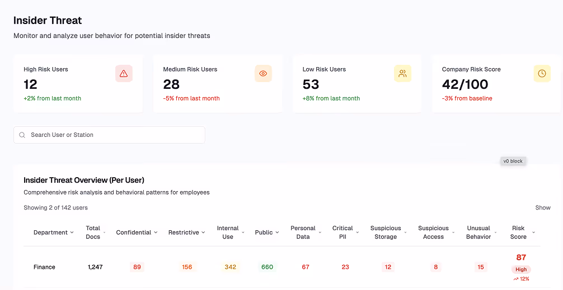Click the Medium Risk Users eye icon
The height and width of the screenshot is (290, 563).
pos(263,74)
